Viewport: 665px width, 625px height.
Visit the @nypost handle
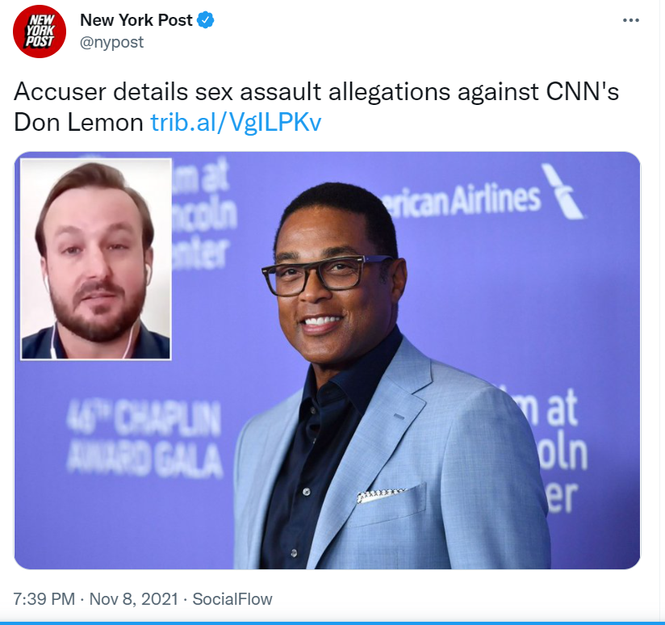(x=112, y=42)
